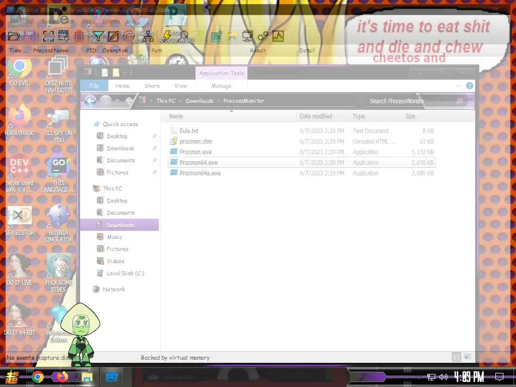Click the Process Name column header in Process Monitor
The width and height of the screenshot is (516, 387).
click(51, 50)
